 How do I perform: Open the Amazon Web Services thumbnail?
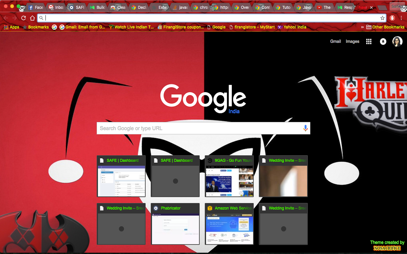click(229, 224)
